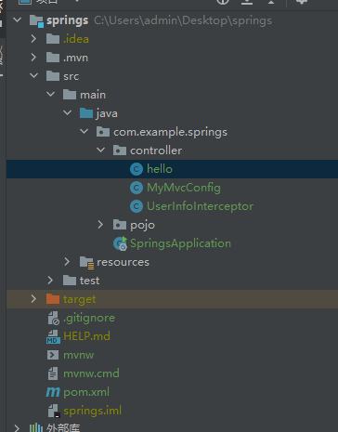Click the C:\Users\admin\Desktop\springs path text
Image resolution: width=338 pixels, height=432 pixels.
183,20
